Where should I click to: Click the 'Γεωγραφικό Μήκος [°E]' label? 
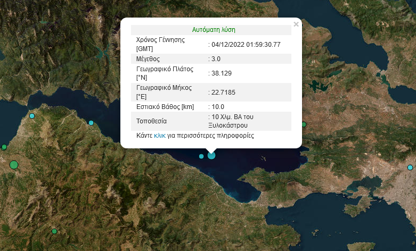coord(164,92)
